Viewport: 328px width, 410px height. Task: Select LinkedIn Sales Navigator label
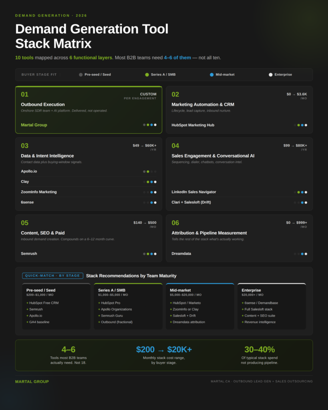(x=194, y=192)
